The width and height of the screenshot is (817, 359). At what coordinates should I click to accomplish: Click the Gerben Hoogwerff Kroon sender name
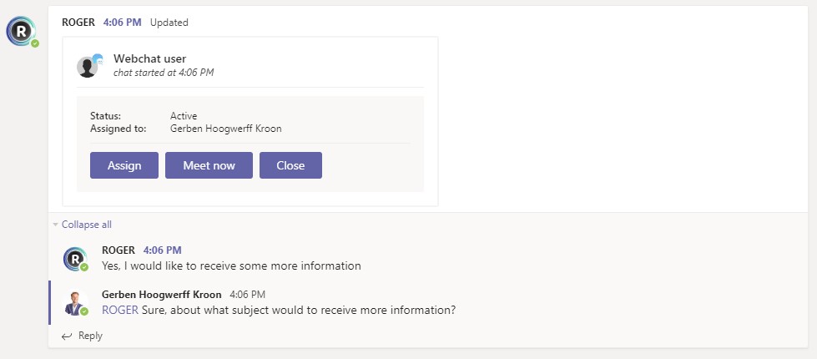point(162,295)
